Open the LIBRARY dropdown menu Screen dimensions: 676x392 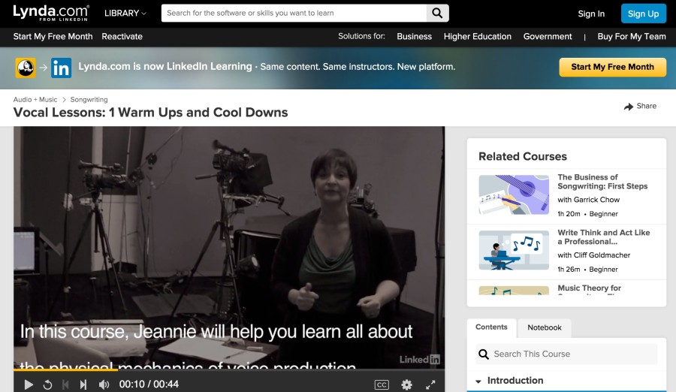[x=125, y=13]
